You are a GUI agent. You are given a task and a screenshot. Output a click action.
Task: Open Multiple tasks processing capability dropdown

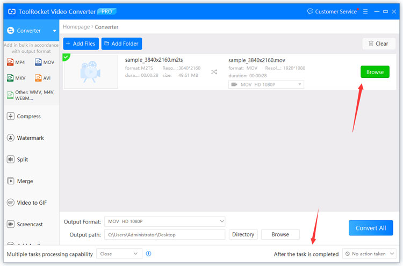pyautogui.click(x=119, y=254)
